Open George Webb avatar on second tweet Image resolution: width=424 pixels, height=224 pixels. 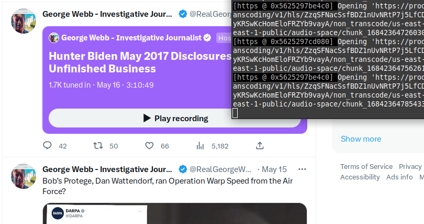(x=24, y=176)
